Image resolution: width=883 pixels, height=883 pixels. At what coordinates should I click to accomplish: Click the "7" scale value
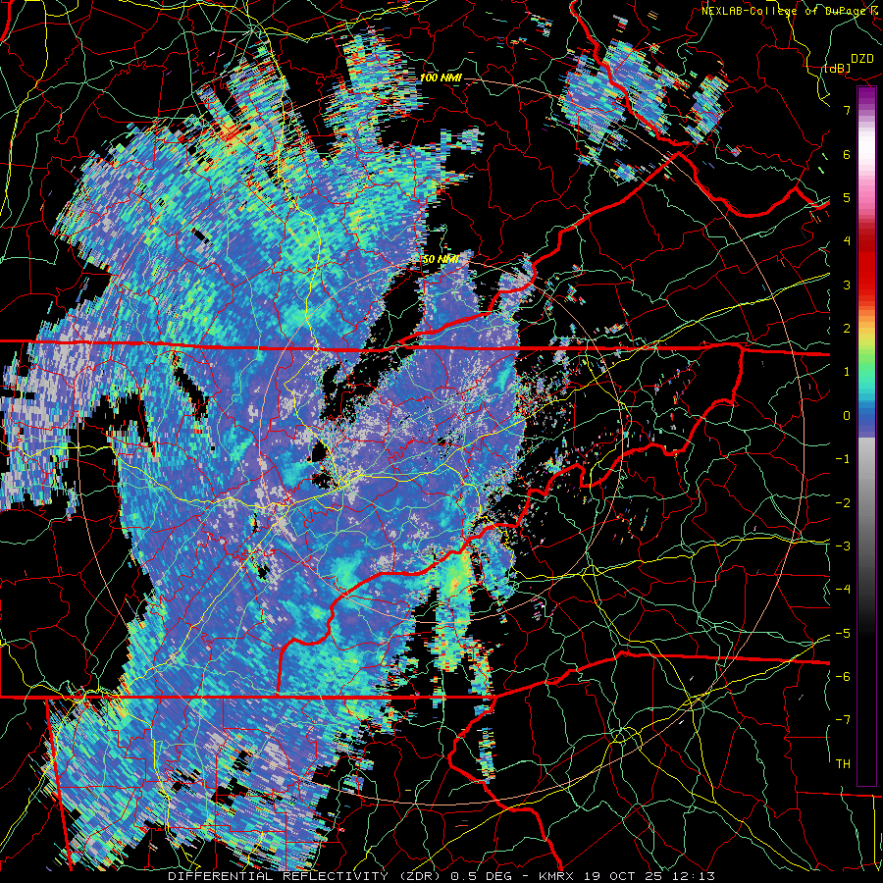pyautogui.click(x=847, y=110)
